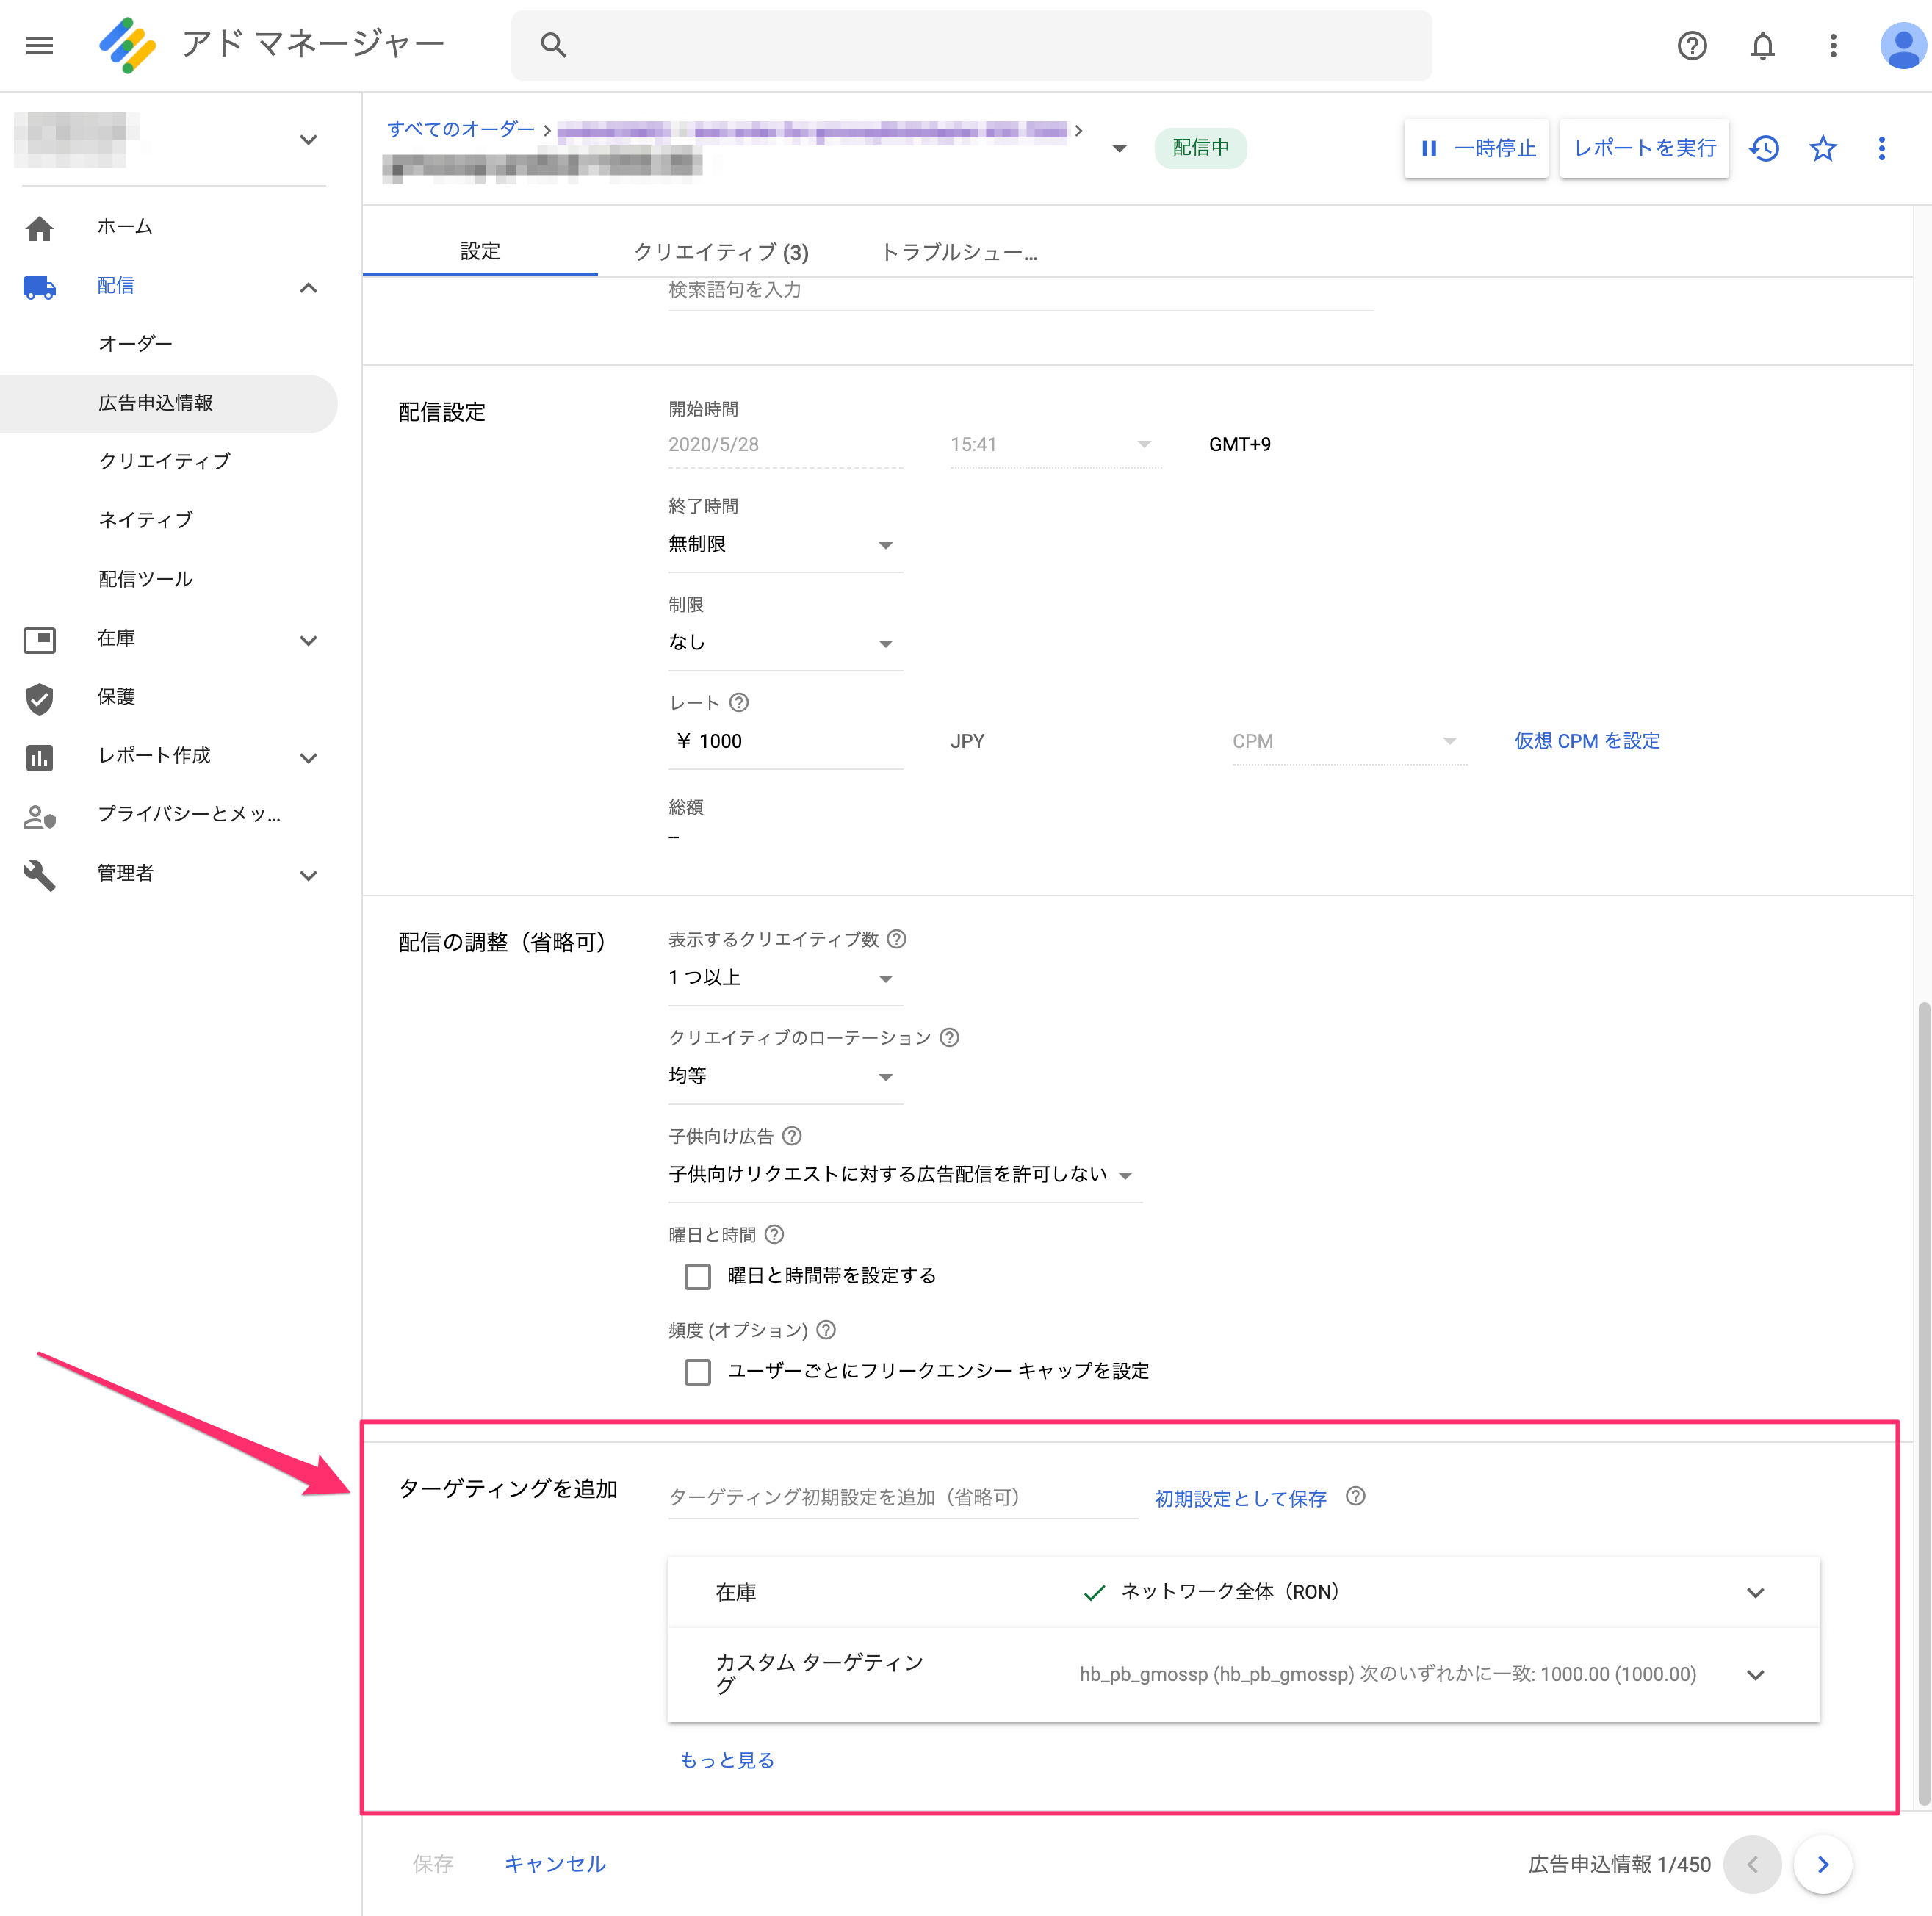Open the change history clock icon
Screen dimensions: 1932x1916
1764,149
